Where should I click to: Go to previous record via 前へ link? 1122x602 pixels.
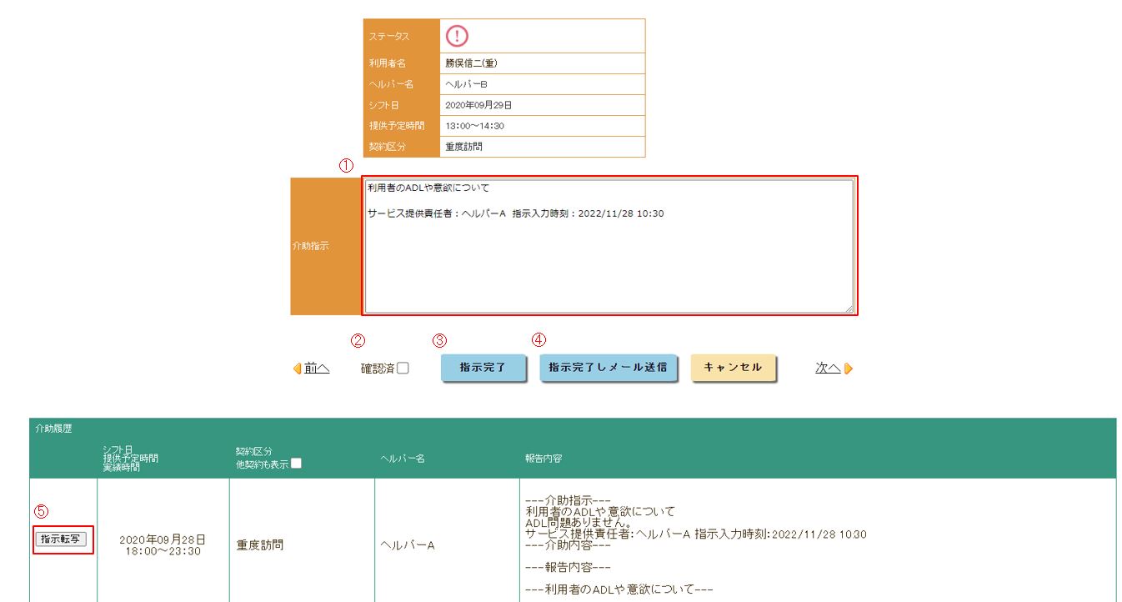[x=317, y=368]
